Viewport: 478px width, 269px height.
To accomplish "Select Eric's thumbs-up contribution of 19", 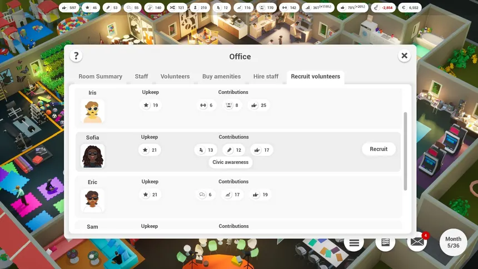I will [260, 195].
